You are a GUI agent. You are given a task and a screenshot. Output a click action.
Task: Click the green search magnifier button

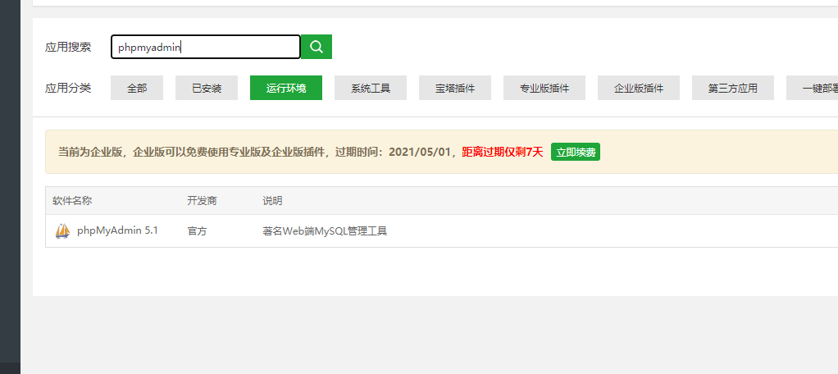[317, 47]
